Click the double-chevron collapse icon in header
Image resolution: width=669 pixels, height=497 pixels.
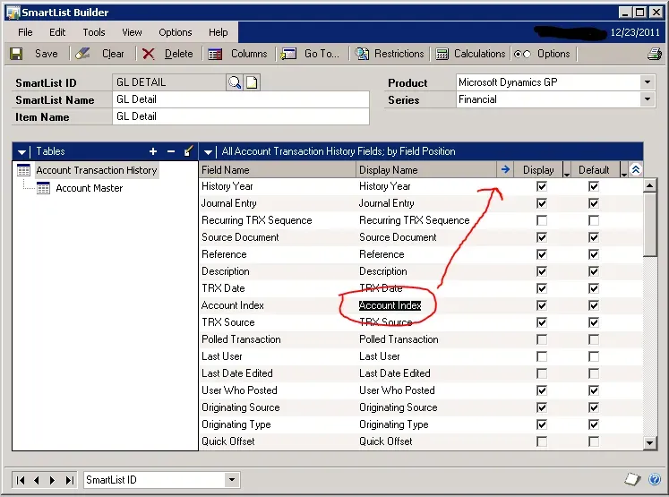pyautogui.click(x=636, y=169)
